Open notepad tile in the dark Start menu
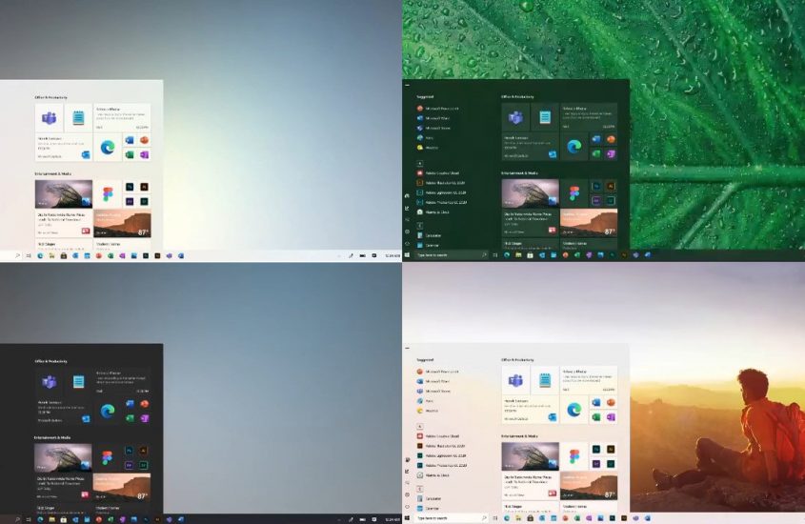805x524 pixels. coord(78,382)
